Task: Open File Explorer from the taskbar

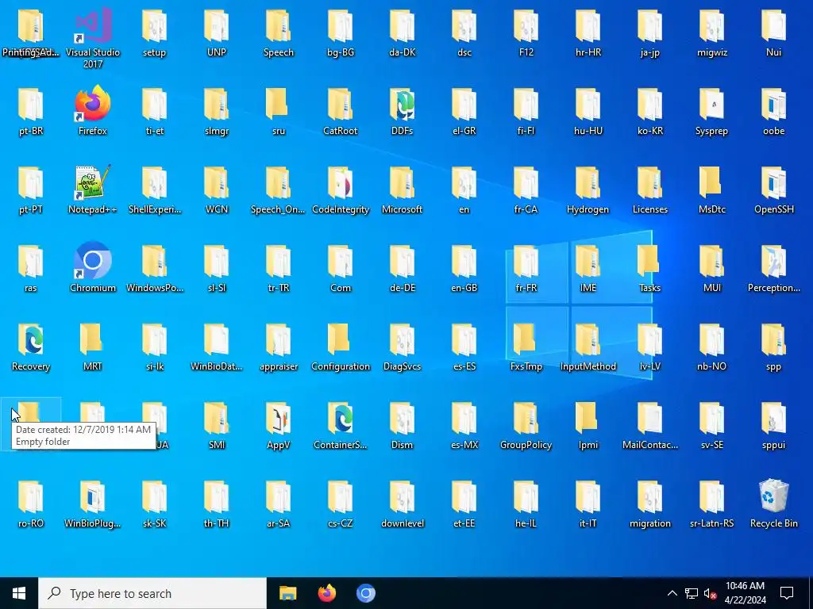Action: tap(287, 593)
